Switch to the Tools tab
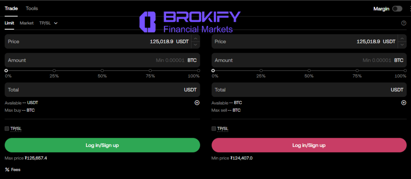The width and height of the screenshot is (411, 179). 32,8
